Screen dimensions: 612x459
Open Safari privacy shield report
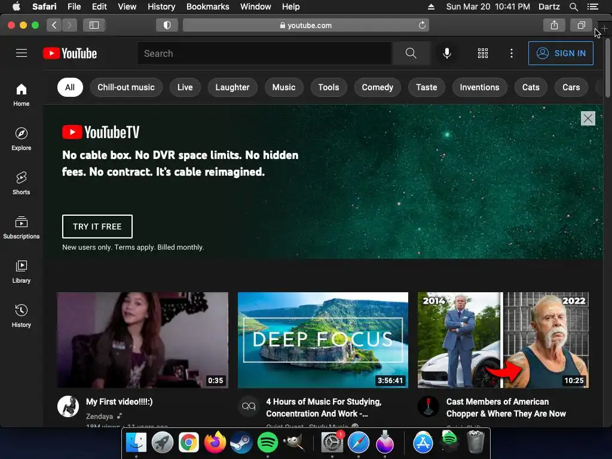coord(167,25)
